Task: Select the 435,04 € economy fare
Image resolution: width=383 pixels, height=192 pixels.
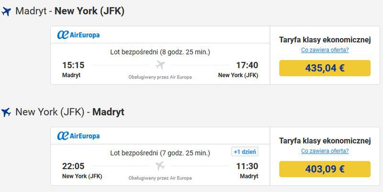Action: 325,68
